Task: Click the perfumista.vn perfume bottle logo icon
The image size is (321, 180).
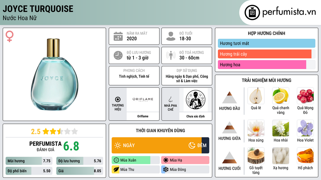Action: point(252,12)
